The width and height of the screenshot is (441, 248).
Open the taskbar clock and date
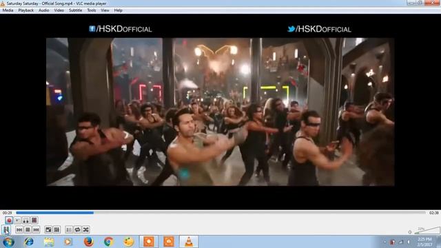[425, 242]
